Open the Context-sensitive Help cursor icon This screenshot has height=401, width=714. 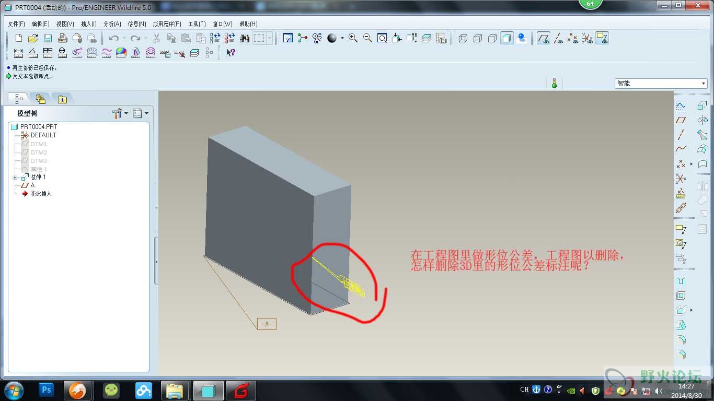pos(231,53)
